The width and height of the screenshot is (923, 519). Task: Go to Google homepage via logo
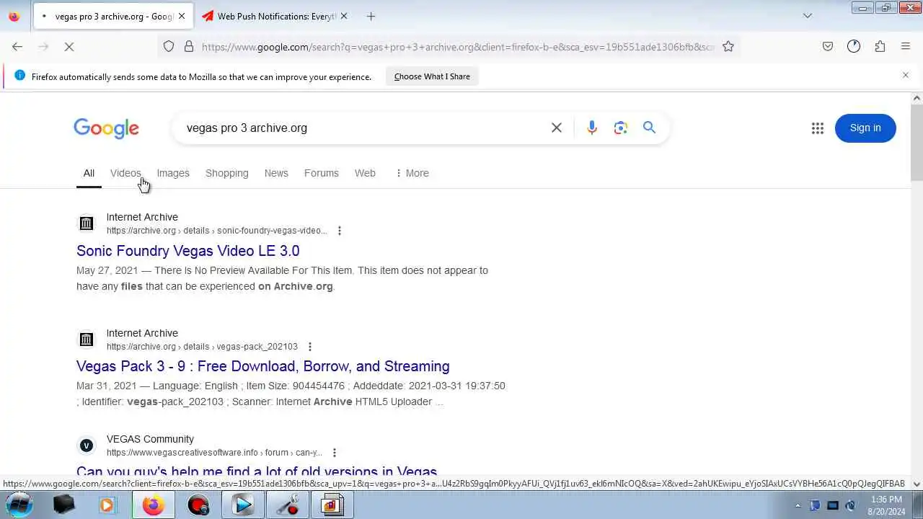click(106, 128)
